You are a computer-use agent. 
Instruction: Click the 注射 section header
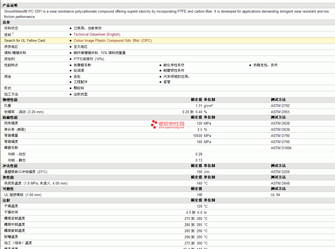click(6, 200)
